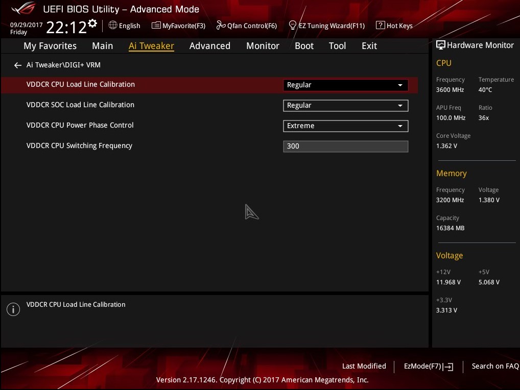Switch to My Favorites tab

[50, 46]
